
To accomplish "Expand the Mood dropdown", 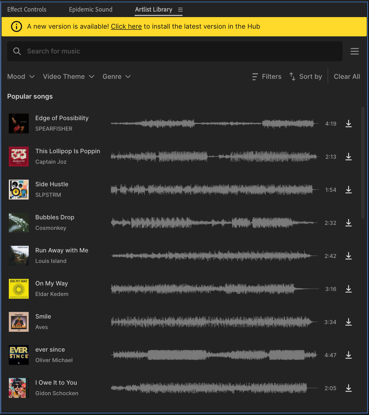I will click(x=21, y=77).
